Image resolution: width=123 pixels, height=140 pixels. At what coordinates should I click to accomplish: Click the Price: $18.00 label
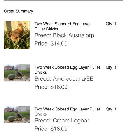tap(51, 129)
